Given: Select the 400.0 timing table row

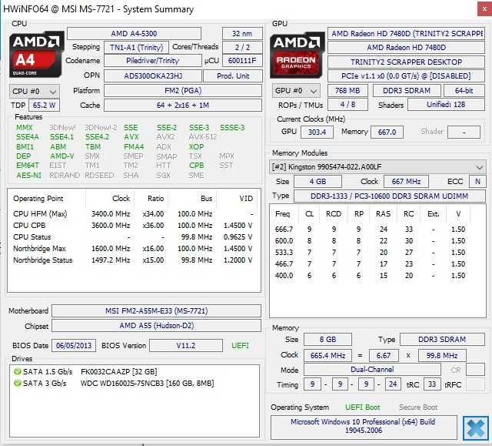Looking at the screenshot, I should [x=371, y=276].
